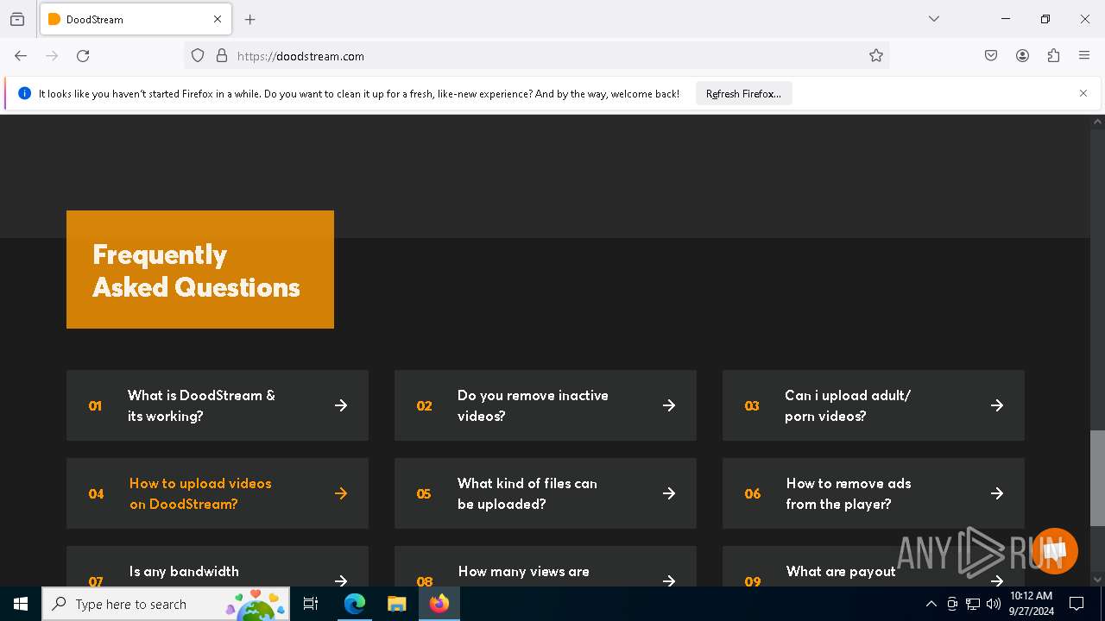Click the site security padlock icon
The image size is (1105, 621).
pyautogui.click(x=222, y=56)
